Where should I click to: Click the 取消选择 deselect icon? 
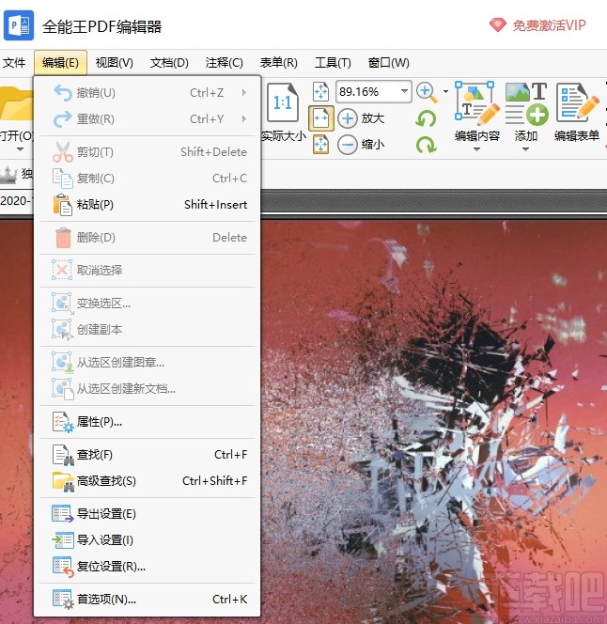point(62,271)
